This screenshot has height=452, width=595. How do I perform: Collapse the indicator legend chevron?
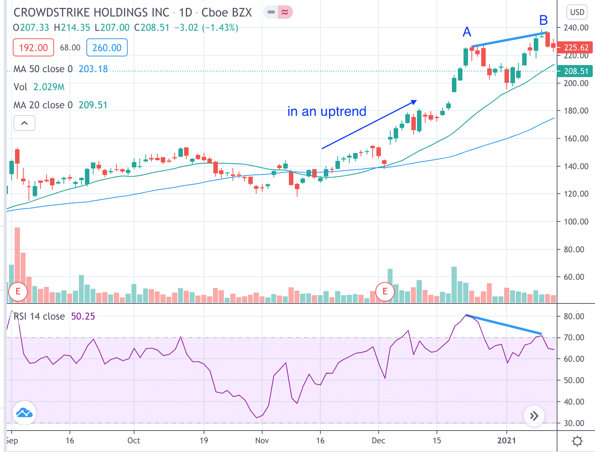click(24, 123)
